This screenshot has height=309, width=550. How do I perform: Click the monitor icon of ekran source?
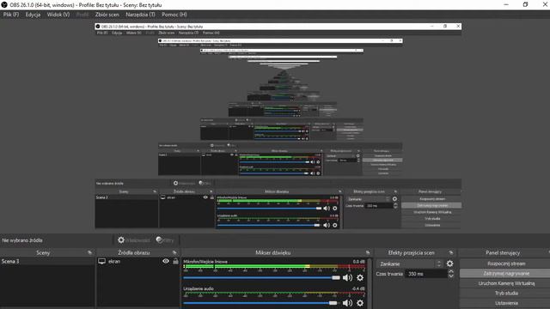(101, 261)
